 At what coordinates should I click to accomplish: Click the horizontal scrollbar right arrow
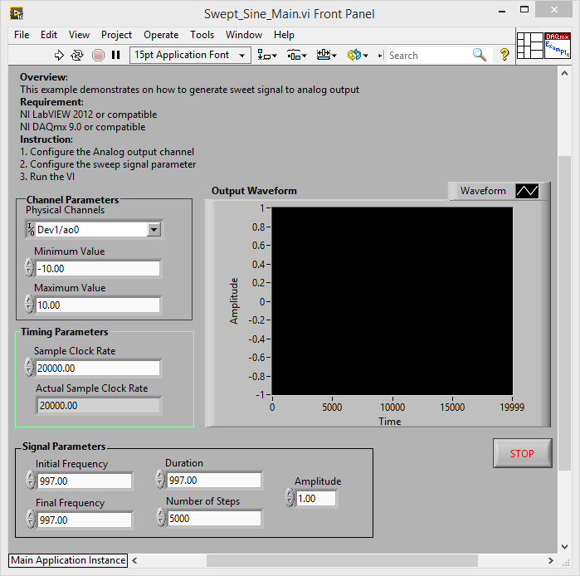pyautogui.click(x=551, y=560)
